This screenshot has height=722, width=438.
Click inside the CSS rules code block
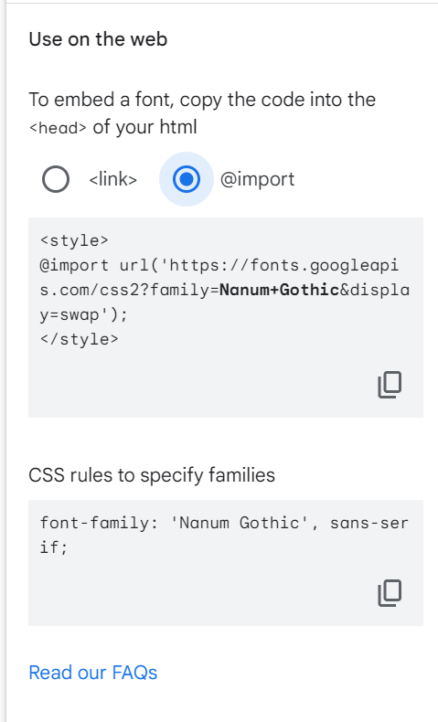pyautogui.click(x=226, y=563)
